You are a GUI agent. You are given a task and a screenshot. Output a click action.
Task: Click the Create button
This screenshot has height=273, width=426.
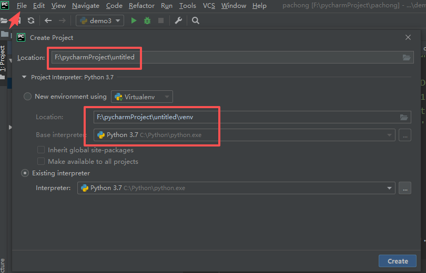(x=398, y=261)
